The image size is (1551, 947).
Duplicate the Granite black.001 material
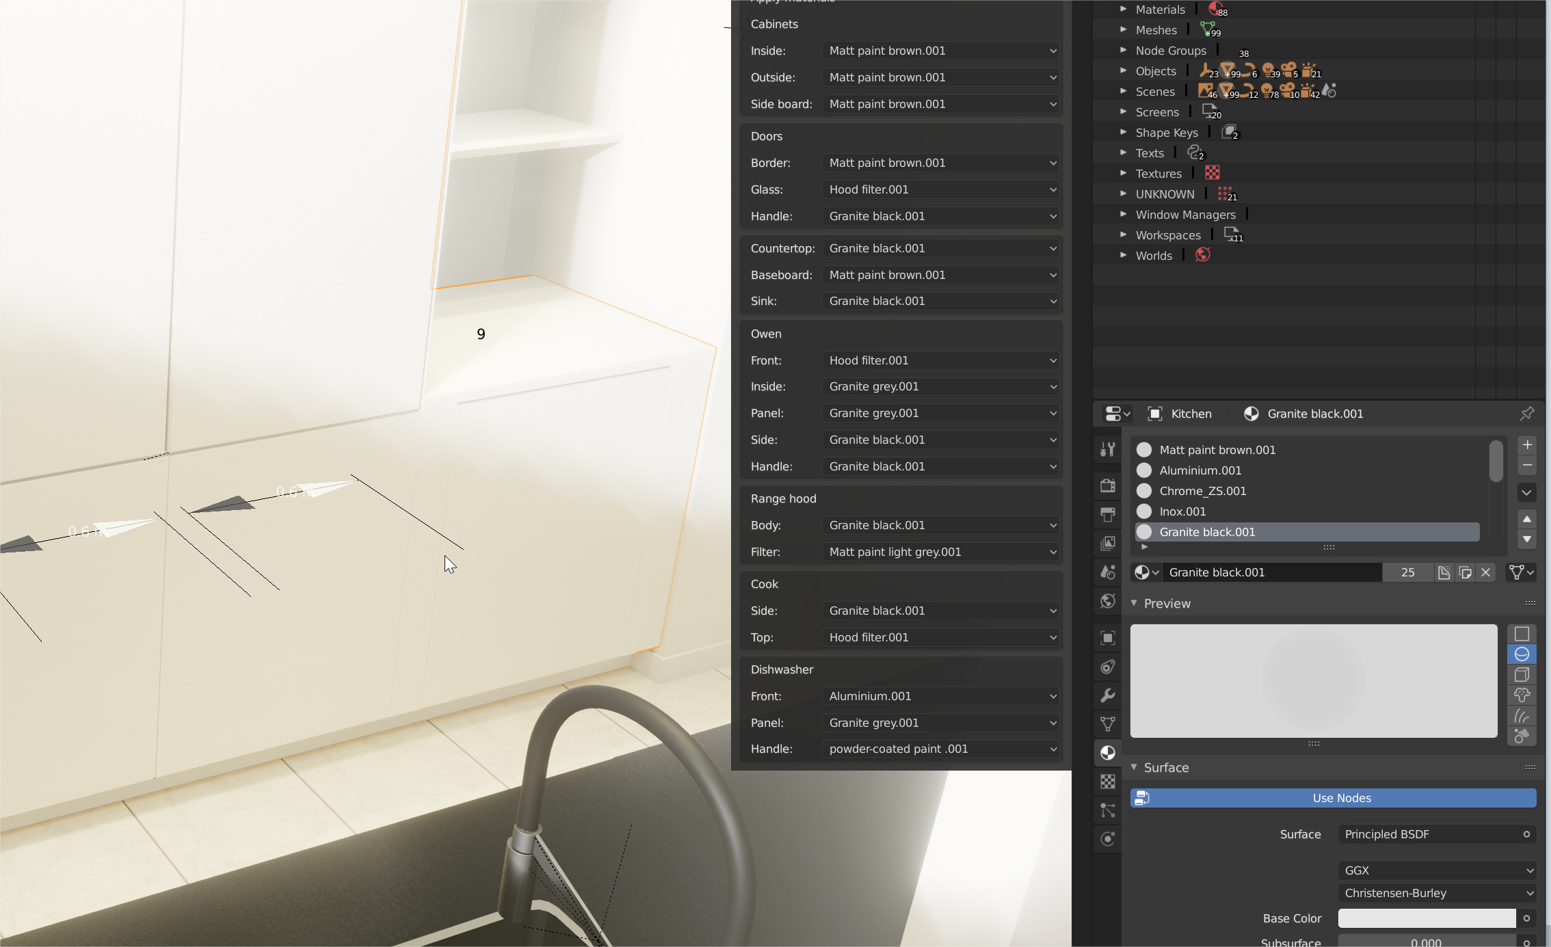(1465, 572)
